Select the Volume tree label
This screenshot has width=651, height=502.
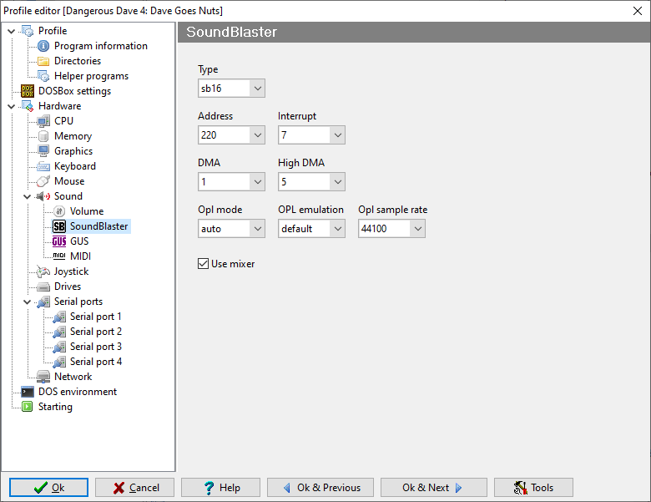click(x=87, y=211)
